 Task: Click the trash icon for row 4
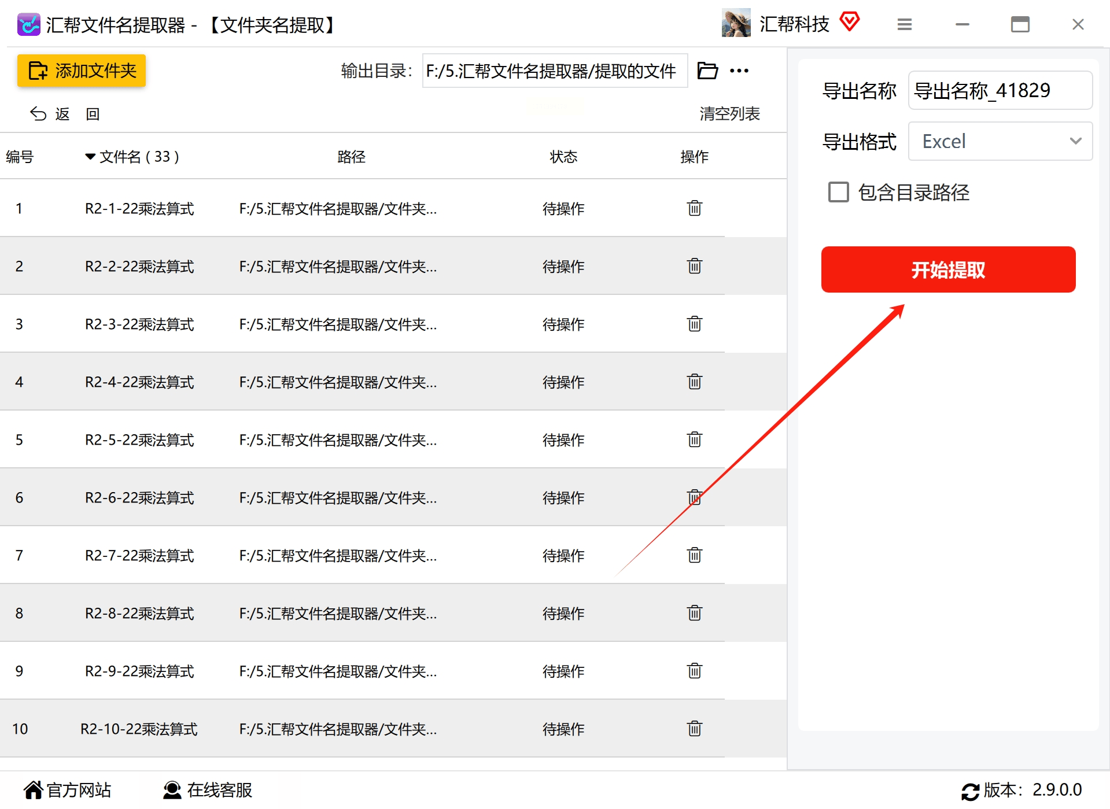tap(694, 382)
